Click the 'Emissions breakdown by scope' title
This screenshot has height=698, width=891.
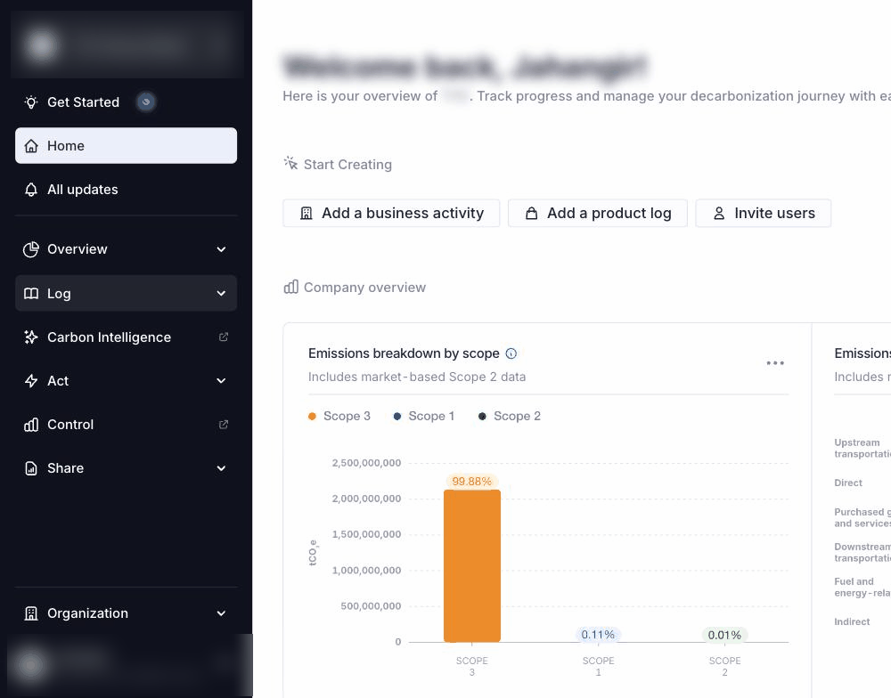point(404,353)
